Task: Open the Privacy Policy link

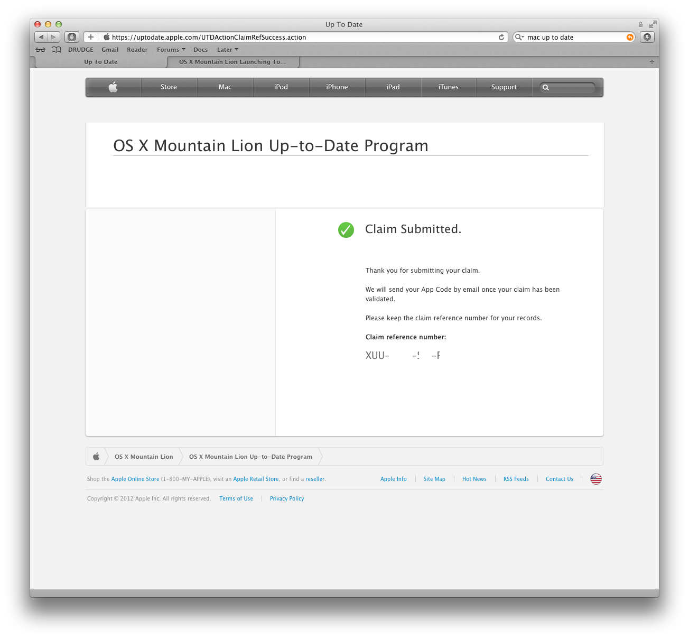Action: pos(287,499)
